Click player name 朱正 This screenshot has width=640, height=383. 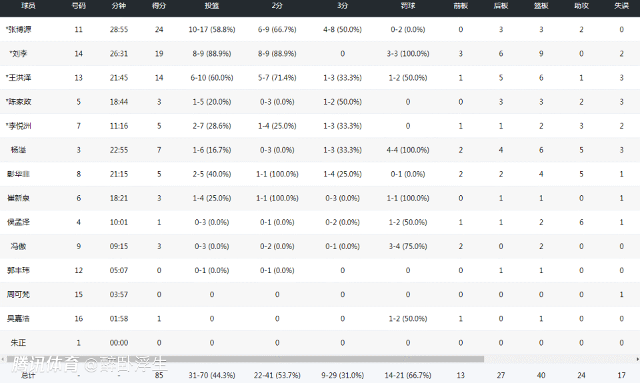click(19, 342)
